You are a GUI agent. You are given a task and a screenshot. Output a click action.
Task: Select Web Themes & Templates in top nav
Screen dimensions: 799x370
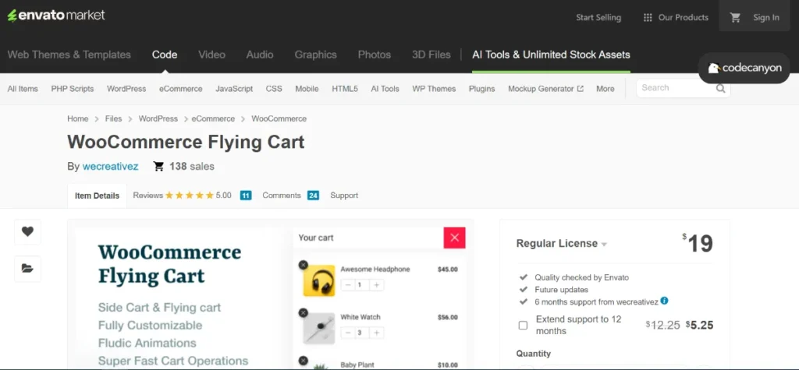point(69,55)
